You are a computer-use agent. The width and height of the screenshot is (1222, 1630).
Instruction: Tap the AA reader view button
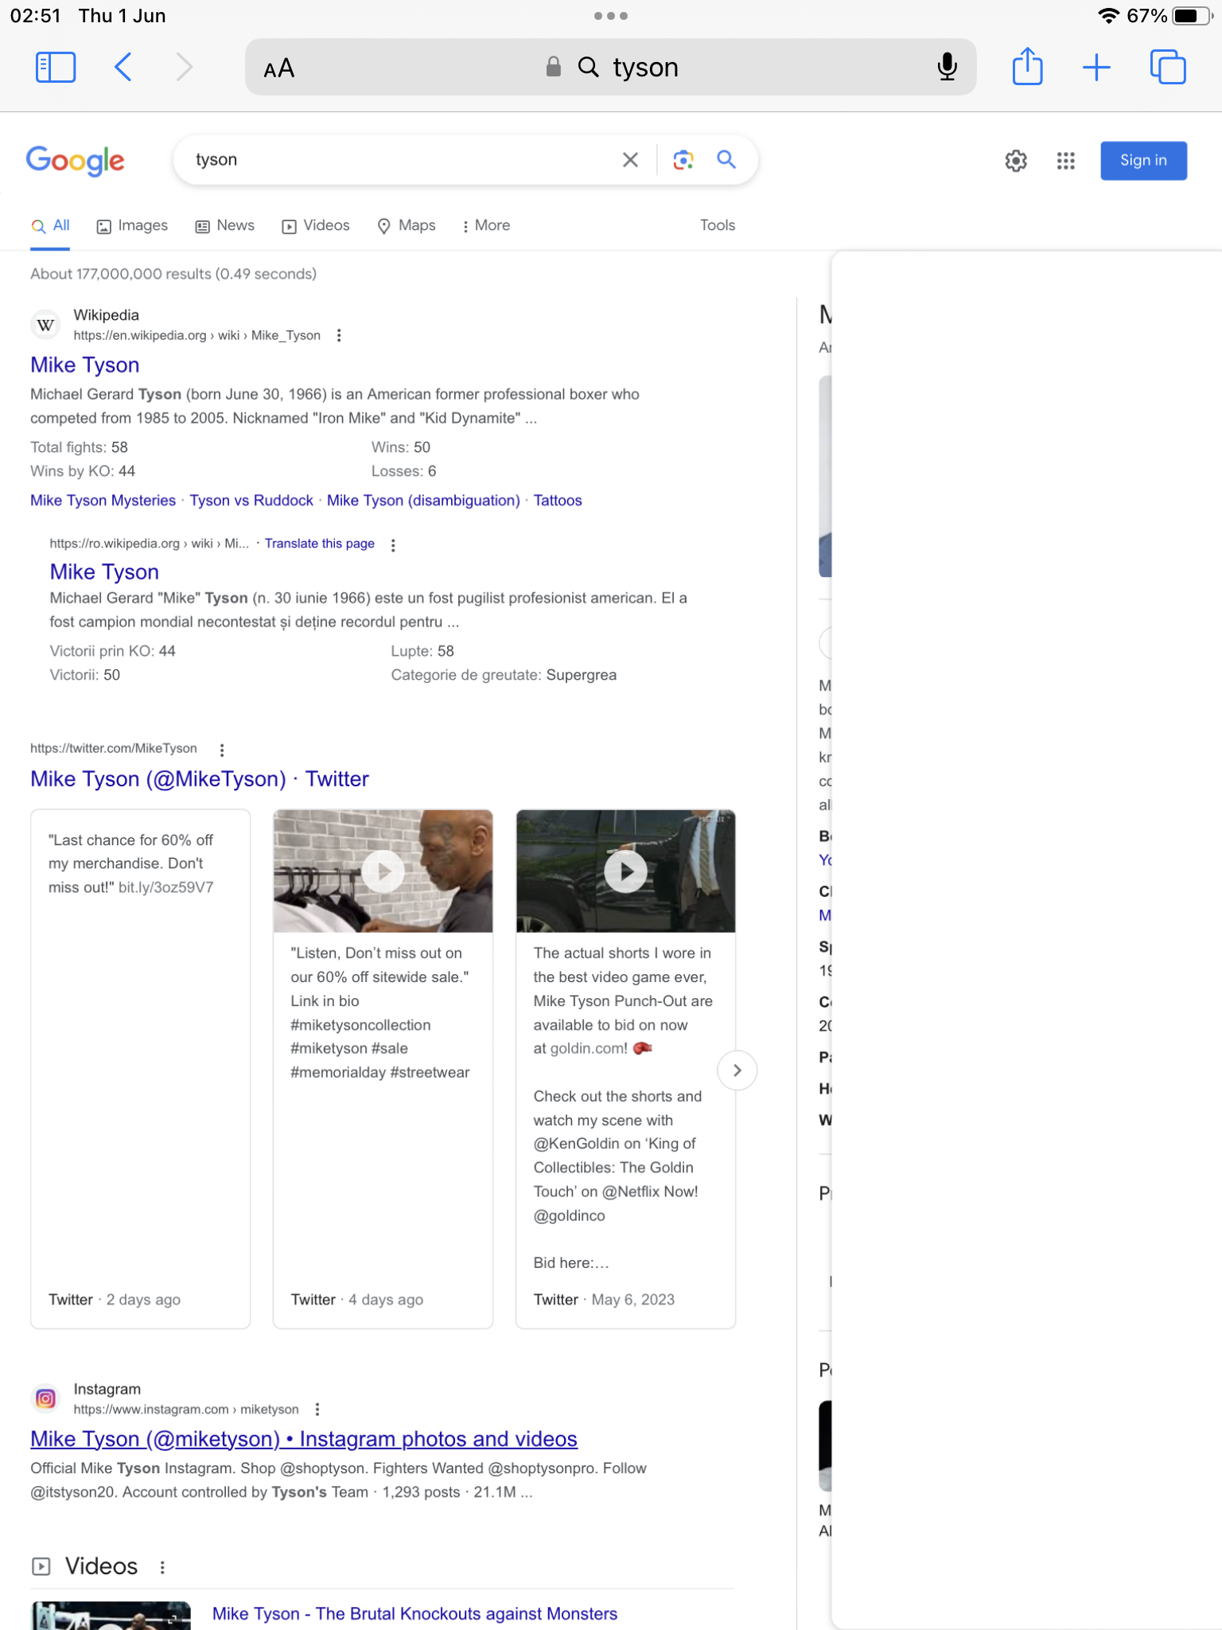point(279,68)
